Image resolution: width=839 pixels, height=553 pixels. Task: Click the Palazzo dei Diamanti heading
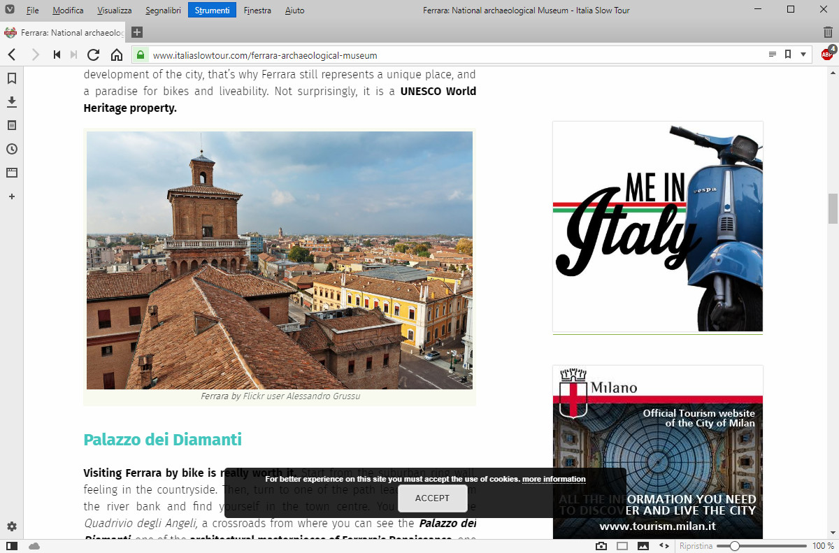tap(162, 440)
